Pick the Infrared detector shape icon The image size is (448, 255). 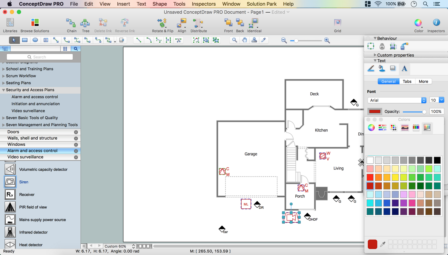[10, 232]
